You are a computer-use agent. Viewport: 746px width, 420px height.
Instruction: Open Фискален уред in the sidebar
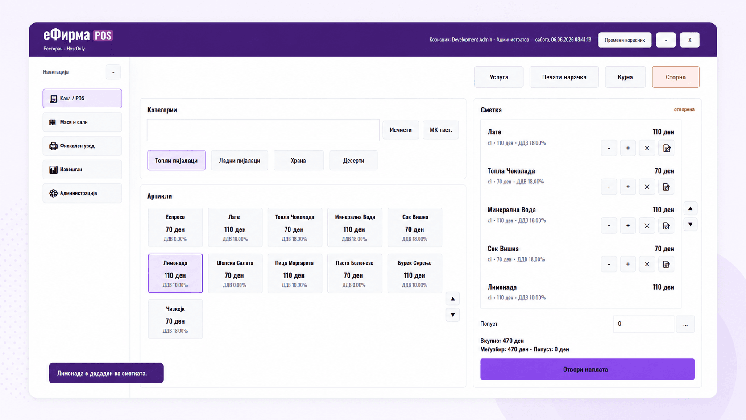[82, 146]
